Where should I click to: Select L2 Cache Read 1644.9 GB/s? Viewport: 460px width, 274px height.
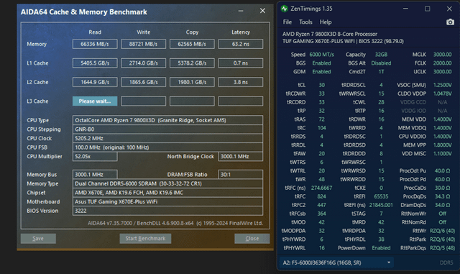click(x=95, y=82)
